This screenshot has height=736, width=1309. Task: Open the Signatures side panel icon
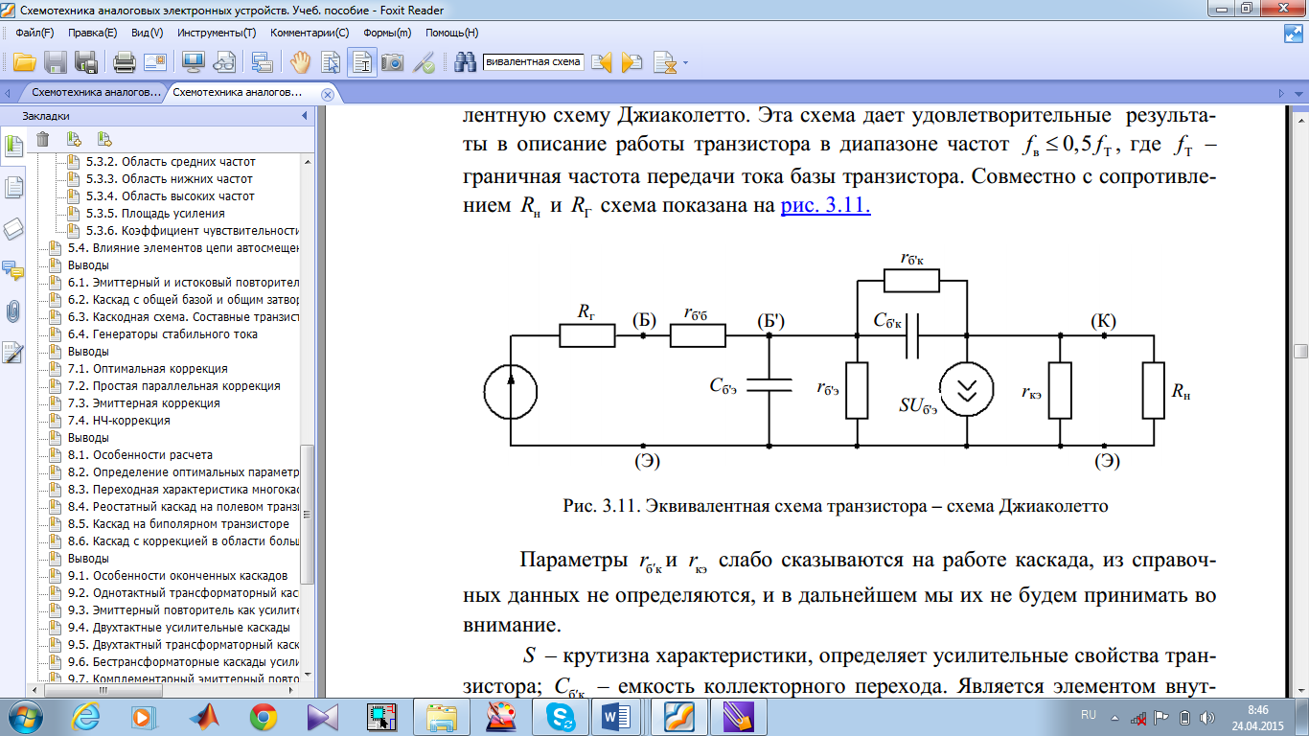click(x=13, y=353)
